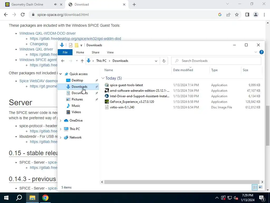Mute the Geometry Dash Online tab audio
Image resolution: width=270 pixels, height=203 pixels.
(55, 4)
